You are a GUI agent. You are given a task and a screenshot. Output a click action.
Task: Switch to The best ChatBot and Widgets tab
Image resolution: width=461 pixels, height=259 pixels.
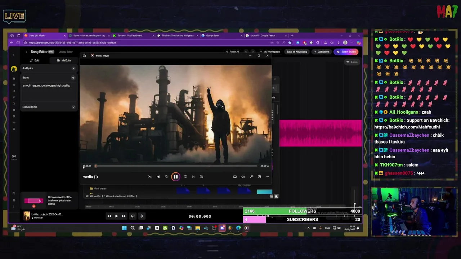point(178,36)
